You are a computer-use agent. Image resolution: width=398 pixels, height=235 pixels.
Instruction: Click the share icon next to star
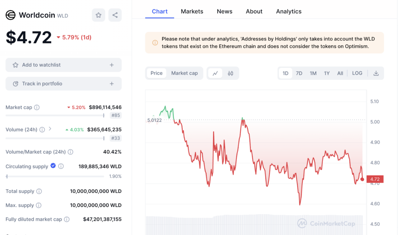coord(115,15)
